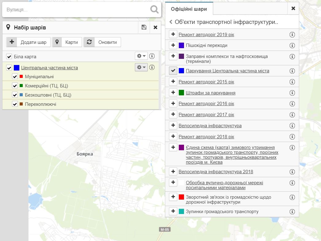Open gear dropdown for Центральна частина міста
The height and width of the screenshot is (241, 321).
141,67
